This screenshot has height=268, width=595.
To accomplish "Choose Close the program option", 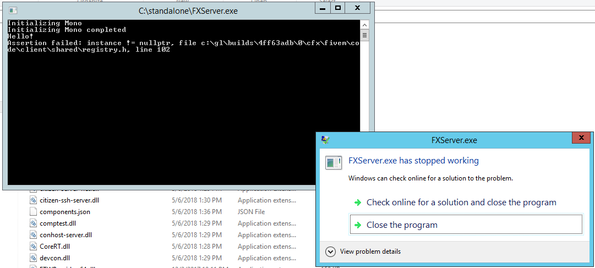I will (466, 225).
